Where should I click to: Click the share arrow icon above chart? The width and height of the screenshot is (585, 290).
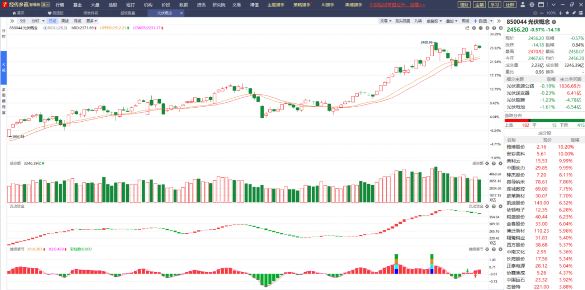tap(467, 28)
